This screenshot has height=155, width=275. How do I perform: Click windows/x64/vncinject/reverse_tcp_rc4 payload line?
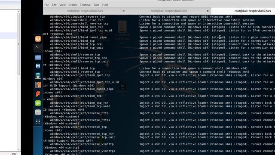point(82,134)
